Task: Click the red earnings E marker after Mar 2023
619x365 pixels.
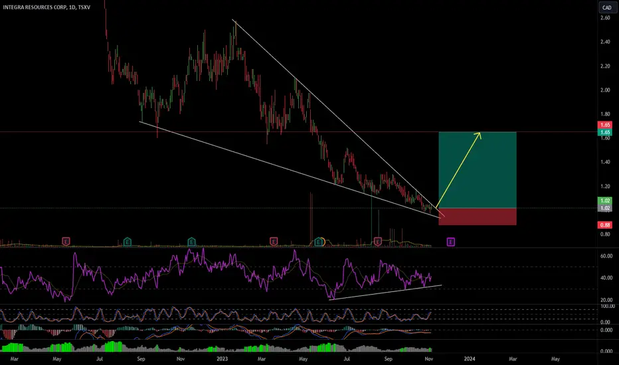Action: coord(274,242)
